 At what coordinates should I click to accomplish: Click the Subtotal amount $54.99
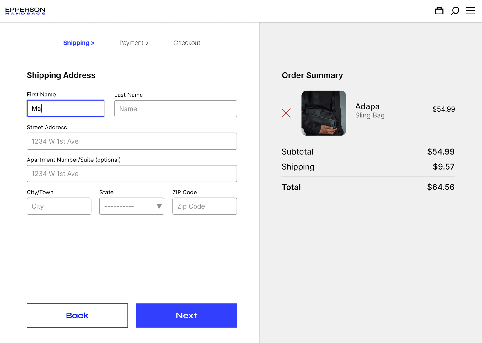click(441, 151)
